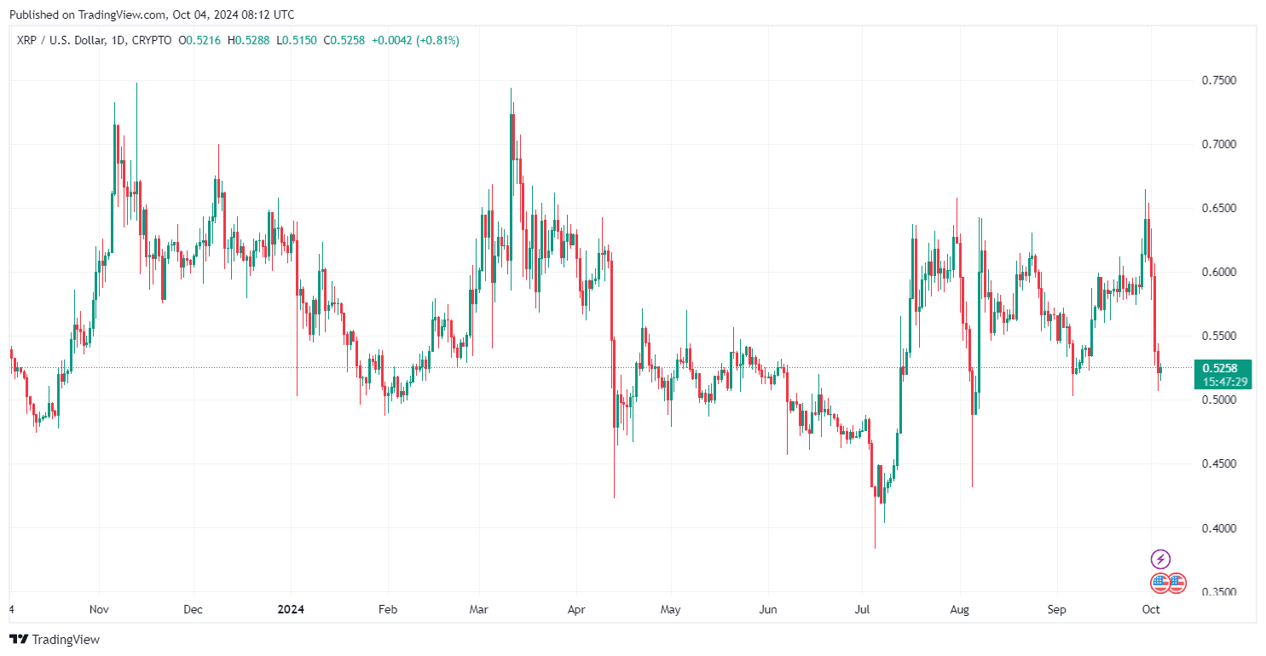This screenshot has height=656, width=1266.
Task: Click the Oct label on time axis
Action: click(x=1151, y=610)
